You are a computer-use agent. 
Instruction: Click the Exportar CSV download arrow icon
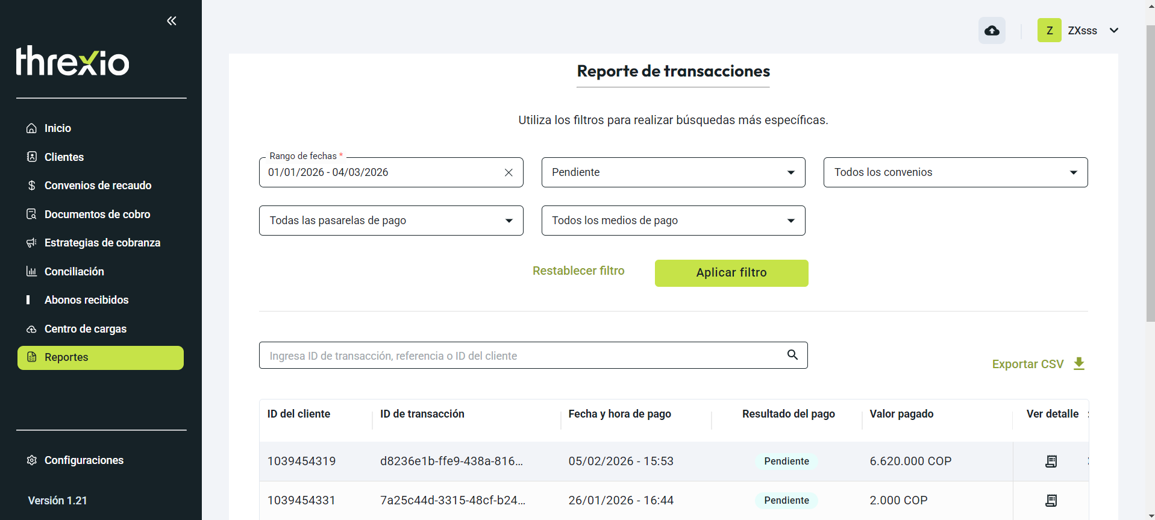tap(1079, 364)
